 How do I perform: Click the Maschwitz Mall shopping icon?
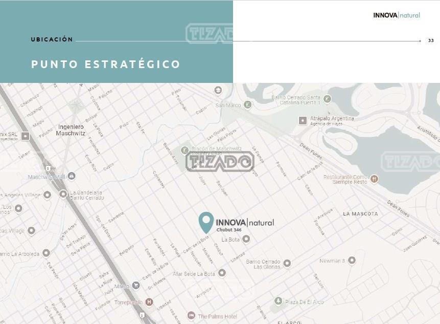[72, 176]
